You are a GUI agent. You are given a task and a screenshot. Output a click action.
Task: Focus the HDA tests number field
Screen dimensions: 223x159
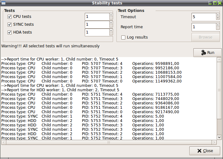tap(97, 32)
